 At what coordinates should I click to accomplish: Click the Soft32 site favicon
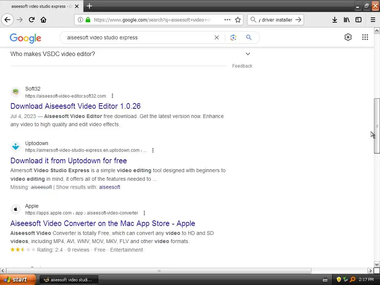16,92
